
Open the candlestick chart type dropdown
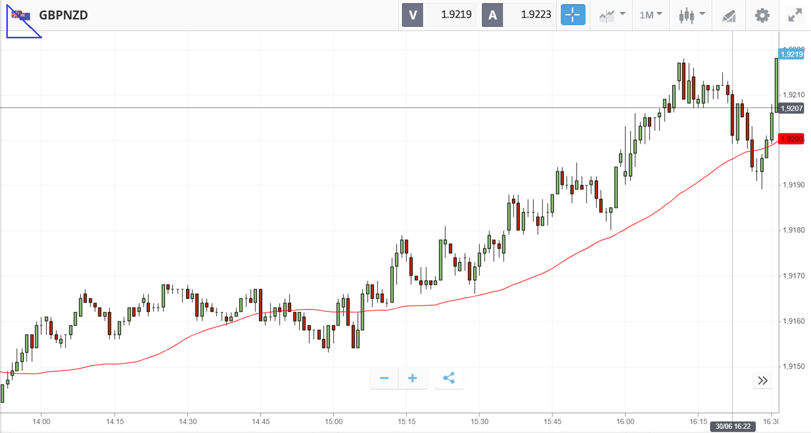(691, 15)
